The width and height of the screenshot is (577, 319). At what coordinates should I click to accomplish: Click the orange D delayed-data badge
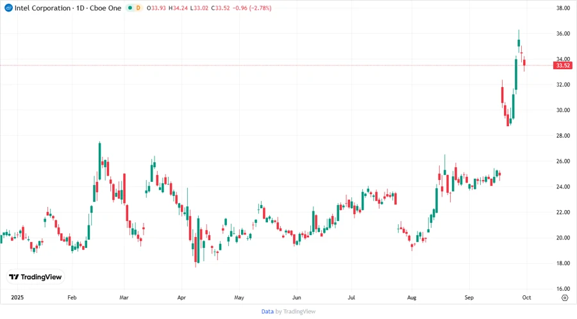tap(138, 8)
